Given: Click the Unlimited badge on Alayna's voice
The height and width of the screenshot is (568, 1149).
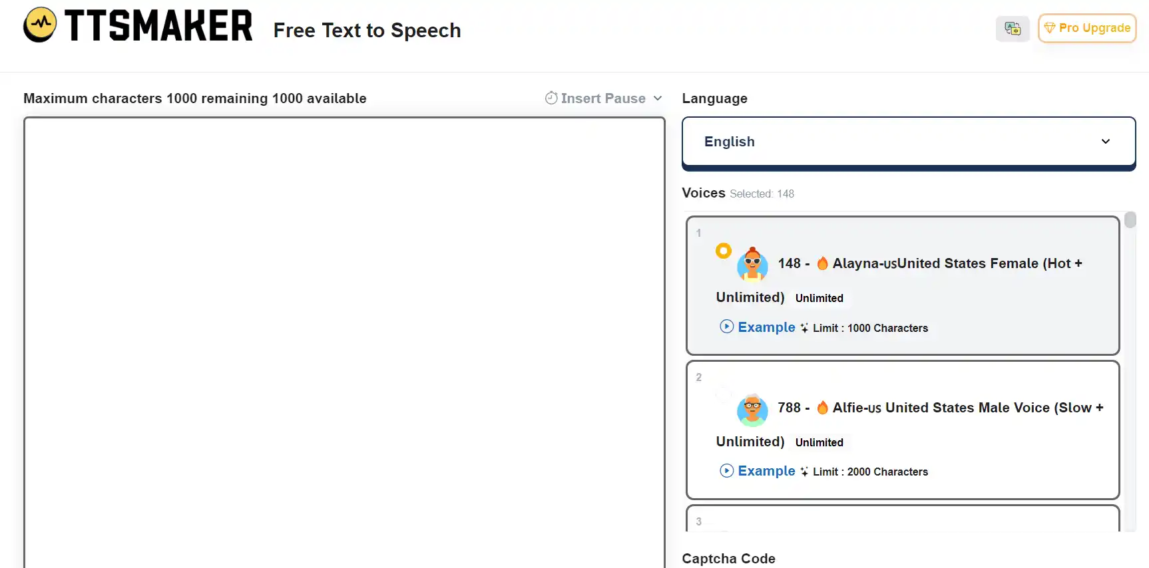Looking at the screenshot, I should point(819,298).
